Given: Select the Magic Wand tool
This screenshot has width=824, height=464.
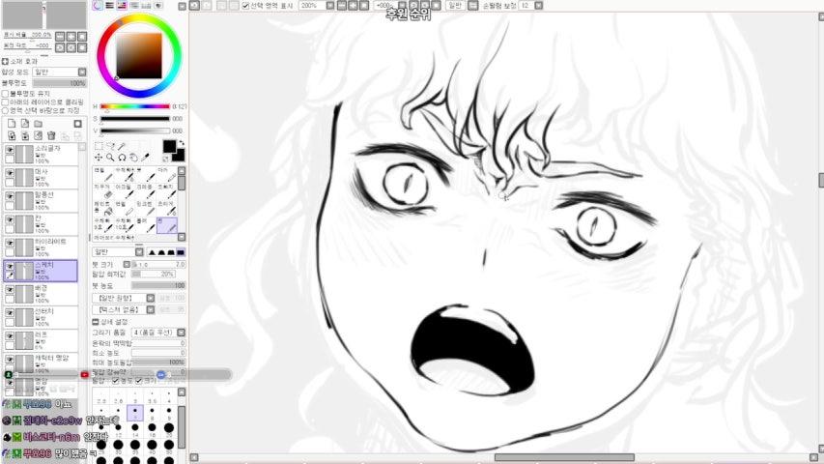Looking at the screenshot, I should [x=122, y=146].
